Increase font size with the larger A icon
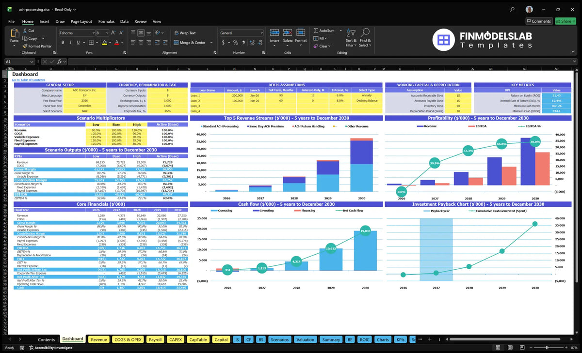Screen dimensions: 582x353 click(113, 33)
